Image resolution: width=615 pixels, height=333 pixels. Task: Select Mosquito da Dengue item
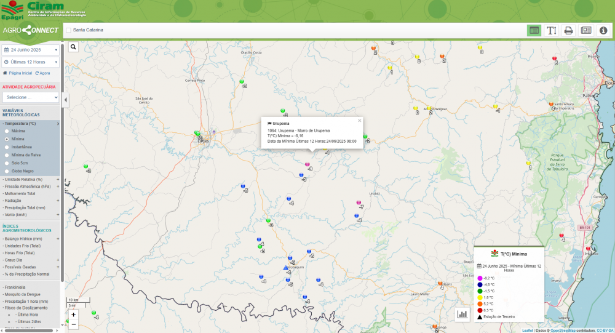pos(22,294)
